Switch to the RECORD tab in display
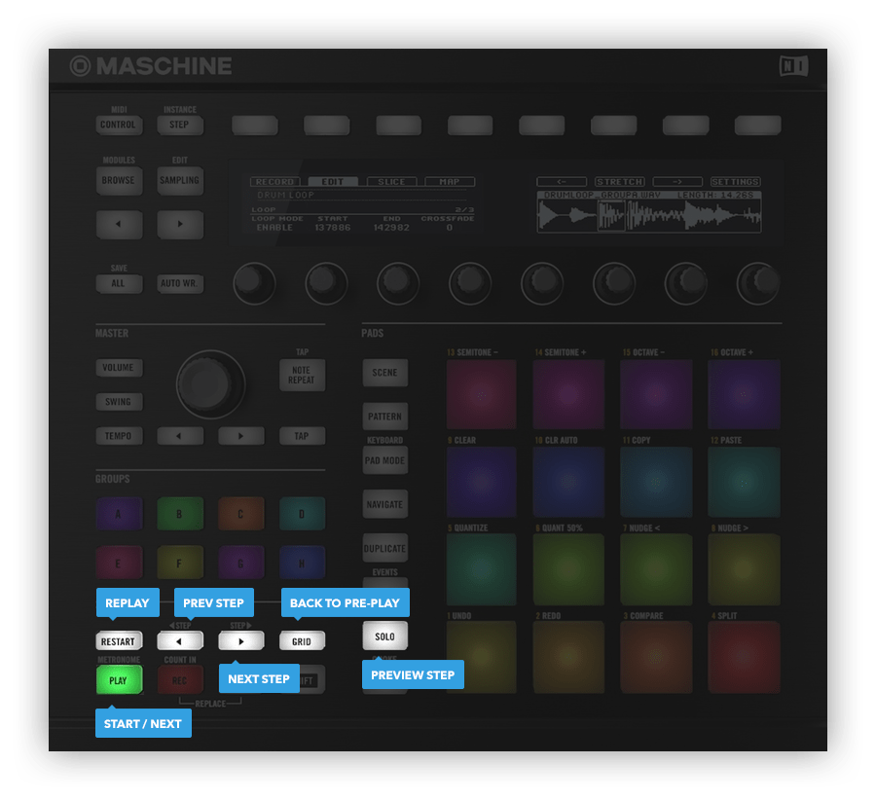Image resolution: width=876 pixels, height=800 pixels. [x=274, y=182]
